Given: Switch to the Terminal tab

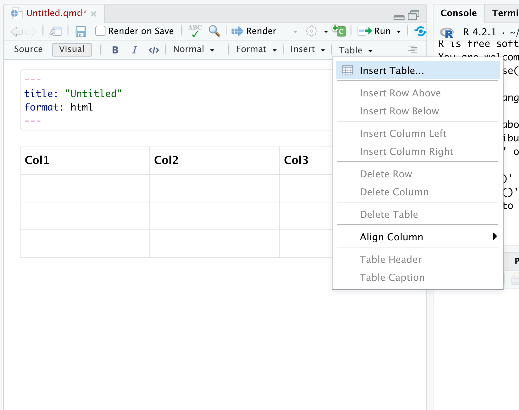Looking at the screenshot, I should click(505, 13).
